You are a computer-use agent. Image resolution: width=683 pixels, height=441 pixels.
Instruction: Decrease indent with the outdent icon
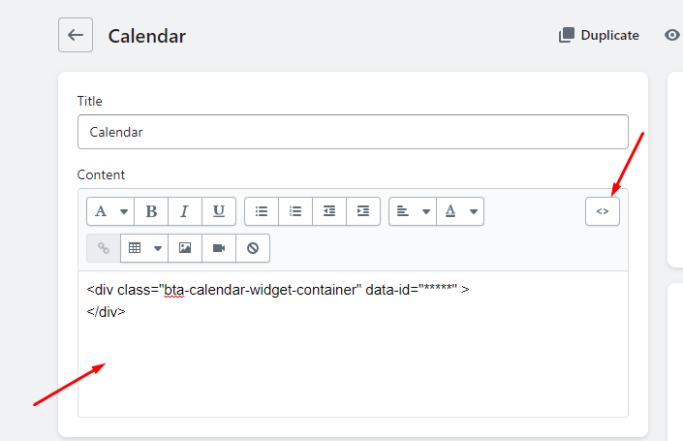tap(329, 211)
